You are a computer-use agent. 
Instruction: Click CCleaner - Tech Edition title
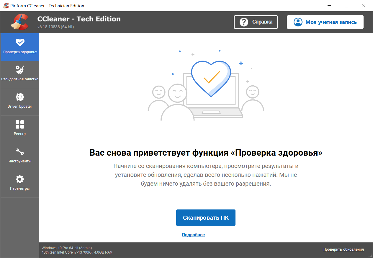79,19
